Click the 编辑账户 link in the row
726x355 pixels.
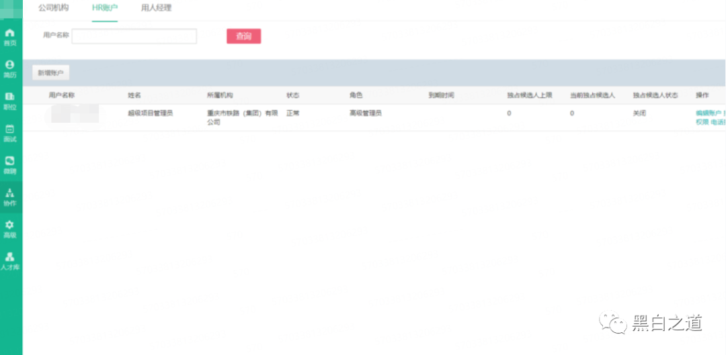tap(709, 113)
